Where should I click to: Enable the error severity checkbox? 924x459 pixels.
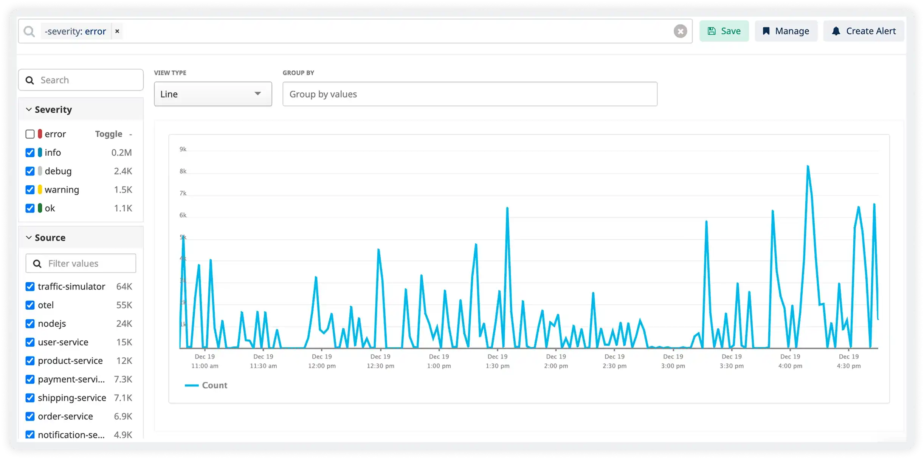coord(30,134)
